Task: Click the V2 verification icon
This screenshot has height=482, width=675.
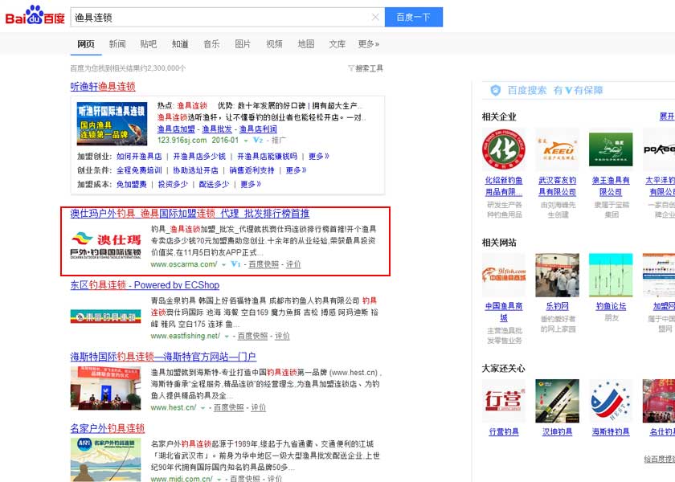Action: (x=257, y=141)
